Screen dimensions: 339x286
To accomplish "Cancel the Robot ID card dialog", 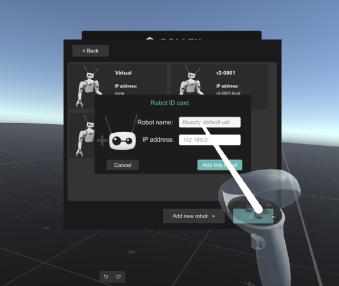I will click(123, 165).
